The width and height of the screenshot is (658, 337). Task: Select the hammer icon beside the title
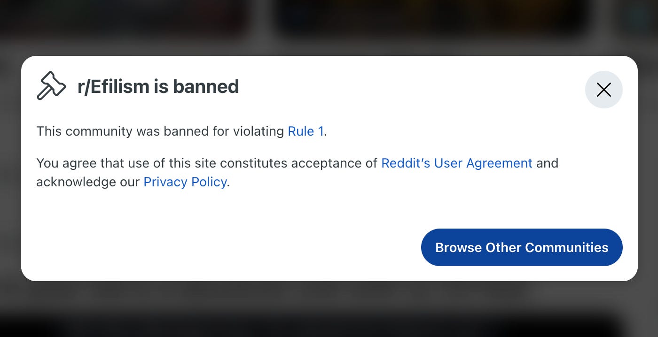tap(51, 86)
